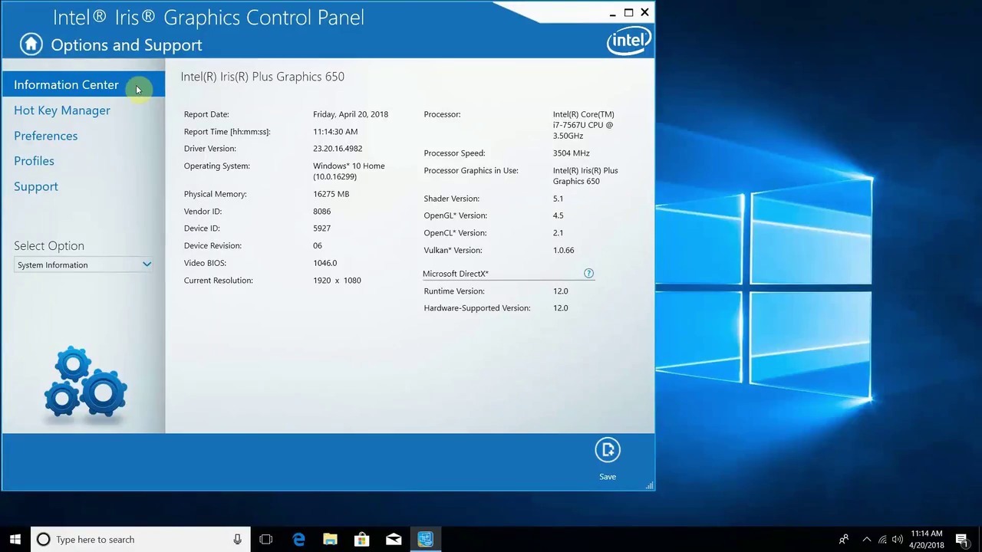Go to the home screen icon
This screenshot has height=552, width=982.
[31, 44]
